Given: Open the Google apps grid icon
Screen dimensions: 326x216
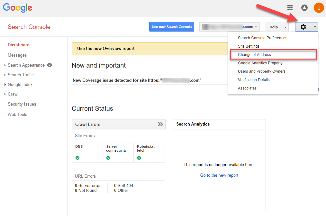Looking at the screenshot, I should tap(290, 8).
